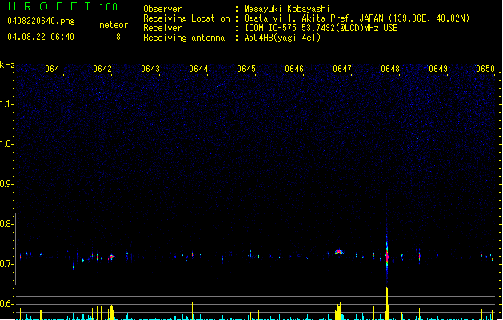Click the 0645 time marker
The image size is (503, 320).
coord(246,69)
